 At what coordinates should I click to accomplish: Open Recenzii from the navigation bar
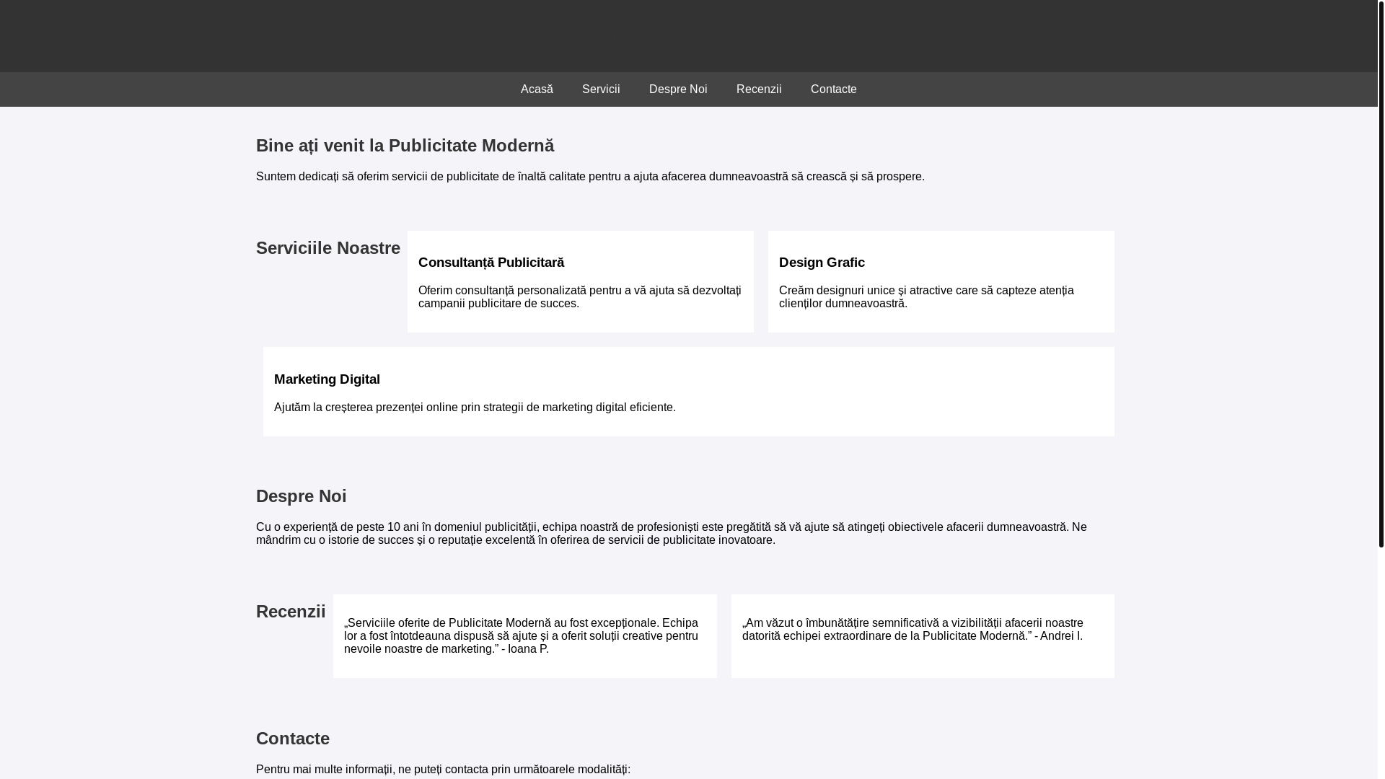(x=759, y=89)
